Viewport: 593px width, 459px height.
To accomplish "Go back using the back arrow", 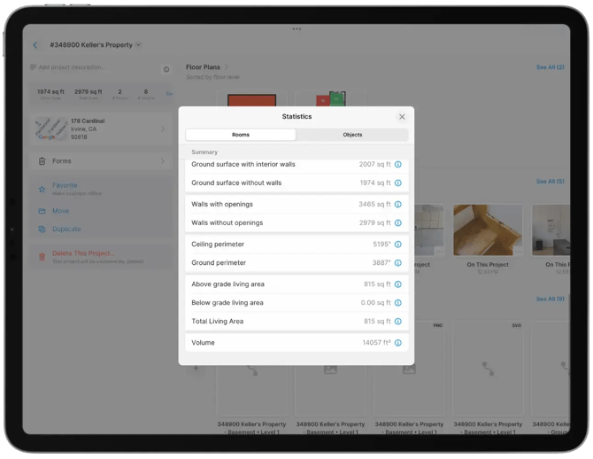I will (35, 45).
